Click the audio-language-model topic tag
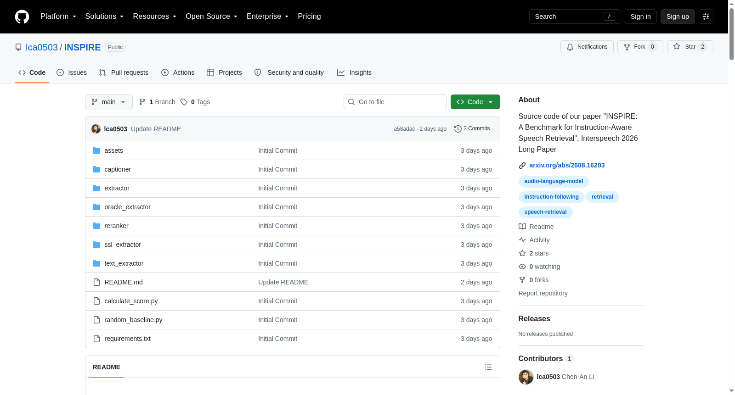 [554, 182]
